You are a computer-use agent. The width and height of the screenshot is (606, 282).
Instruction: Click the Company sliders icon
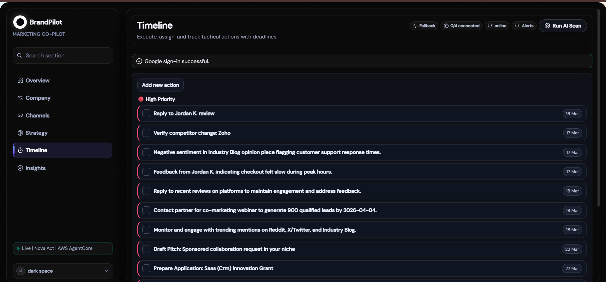[x=20, y=98]
